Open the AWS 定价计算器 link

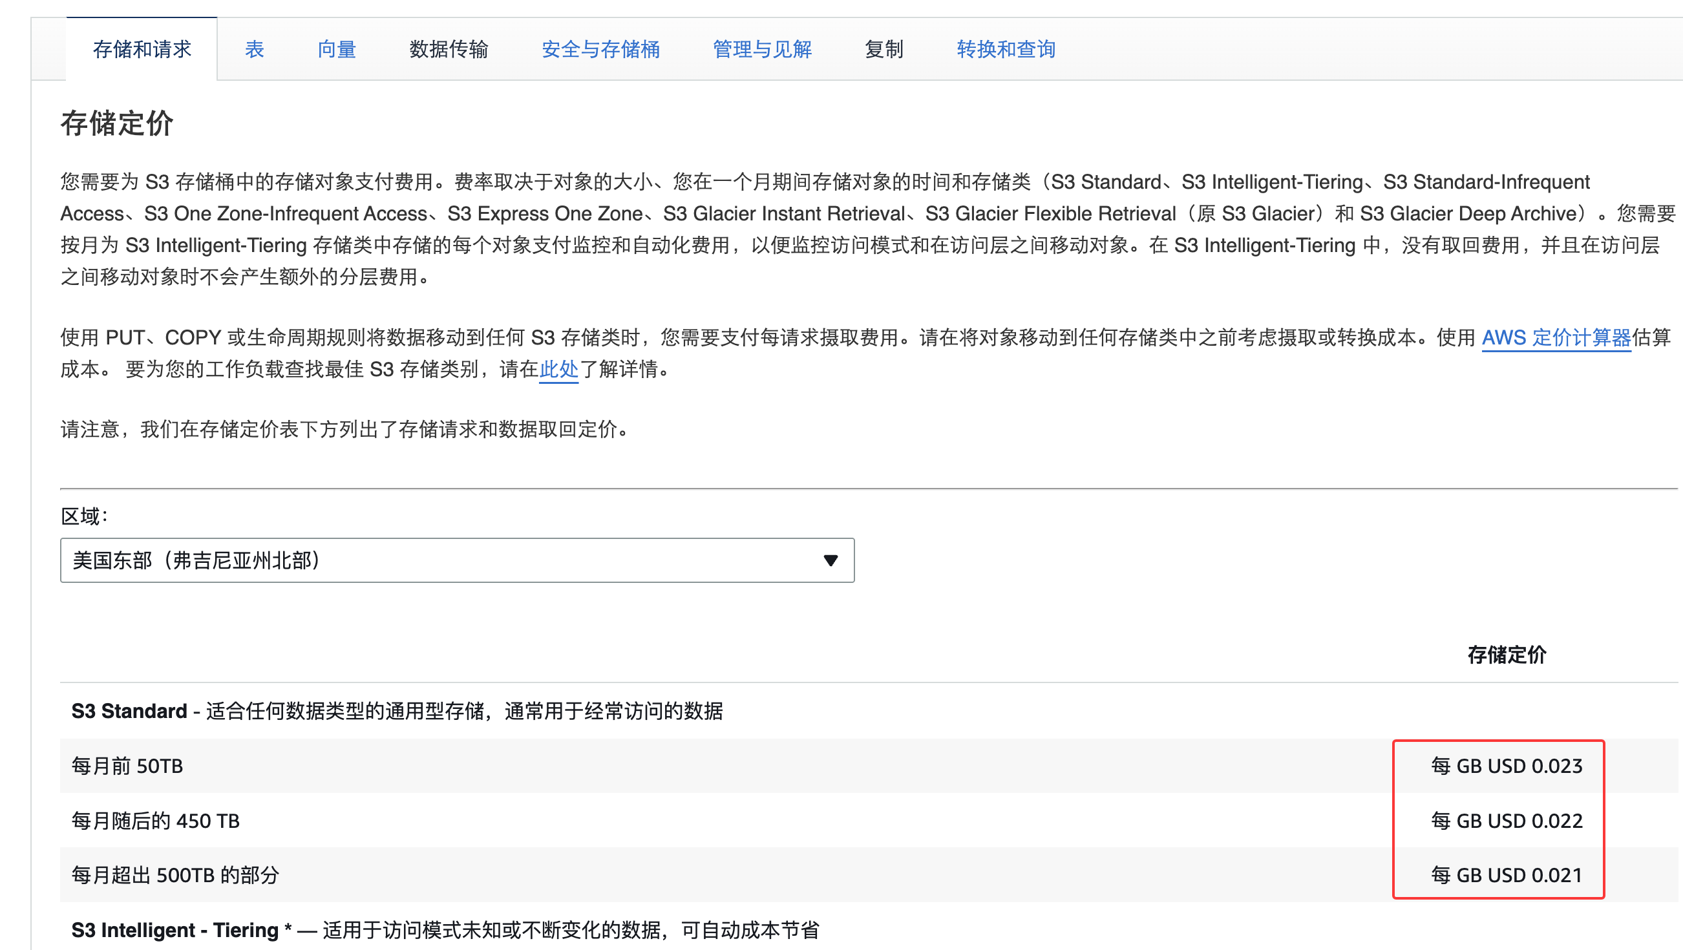tap(1556, 338)
